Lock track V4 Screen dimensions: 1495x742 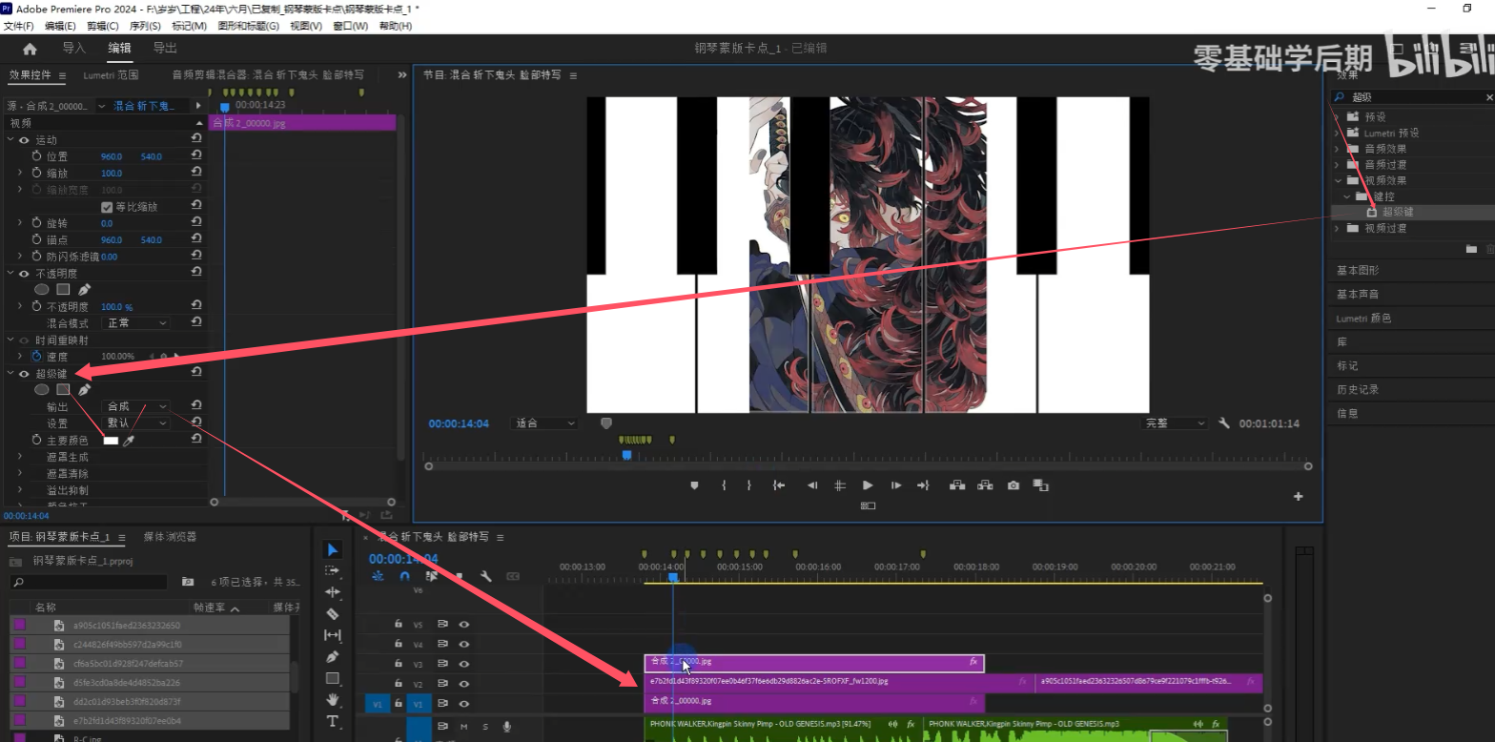(399, 644)
